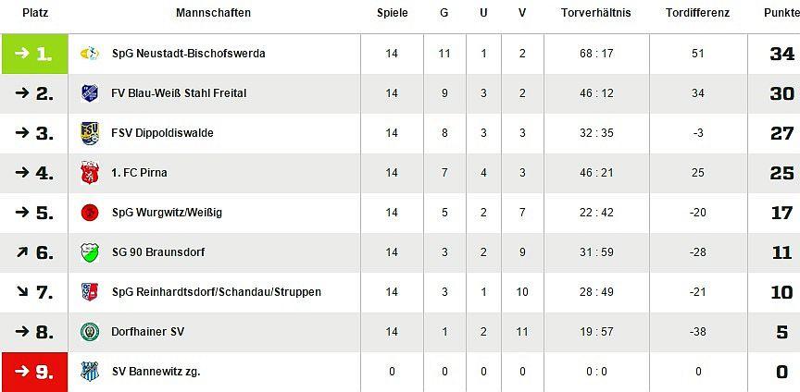Click the Dorfhainer SV round logo
Viewport: 800px width, 392px height.
pyautogui.click(x=90, y=332)
